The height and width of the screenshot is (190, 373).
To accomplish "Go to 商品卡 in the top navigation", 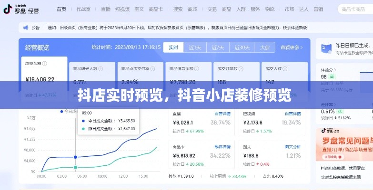I will (156, 9).
